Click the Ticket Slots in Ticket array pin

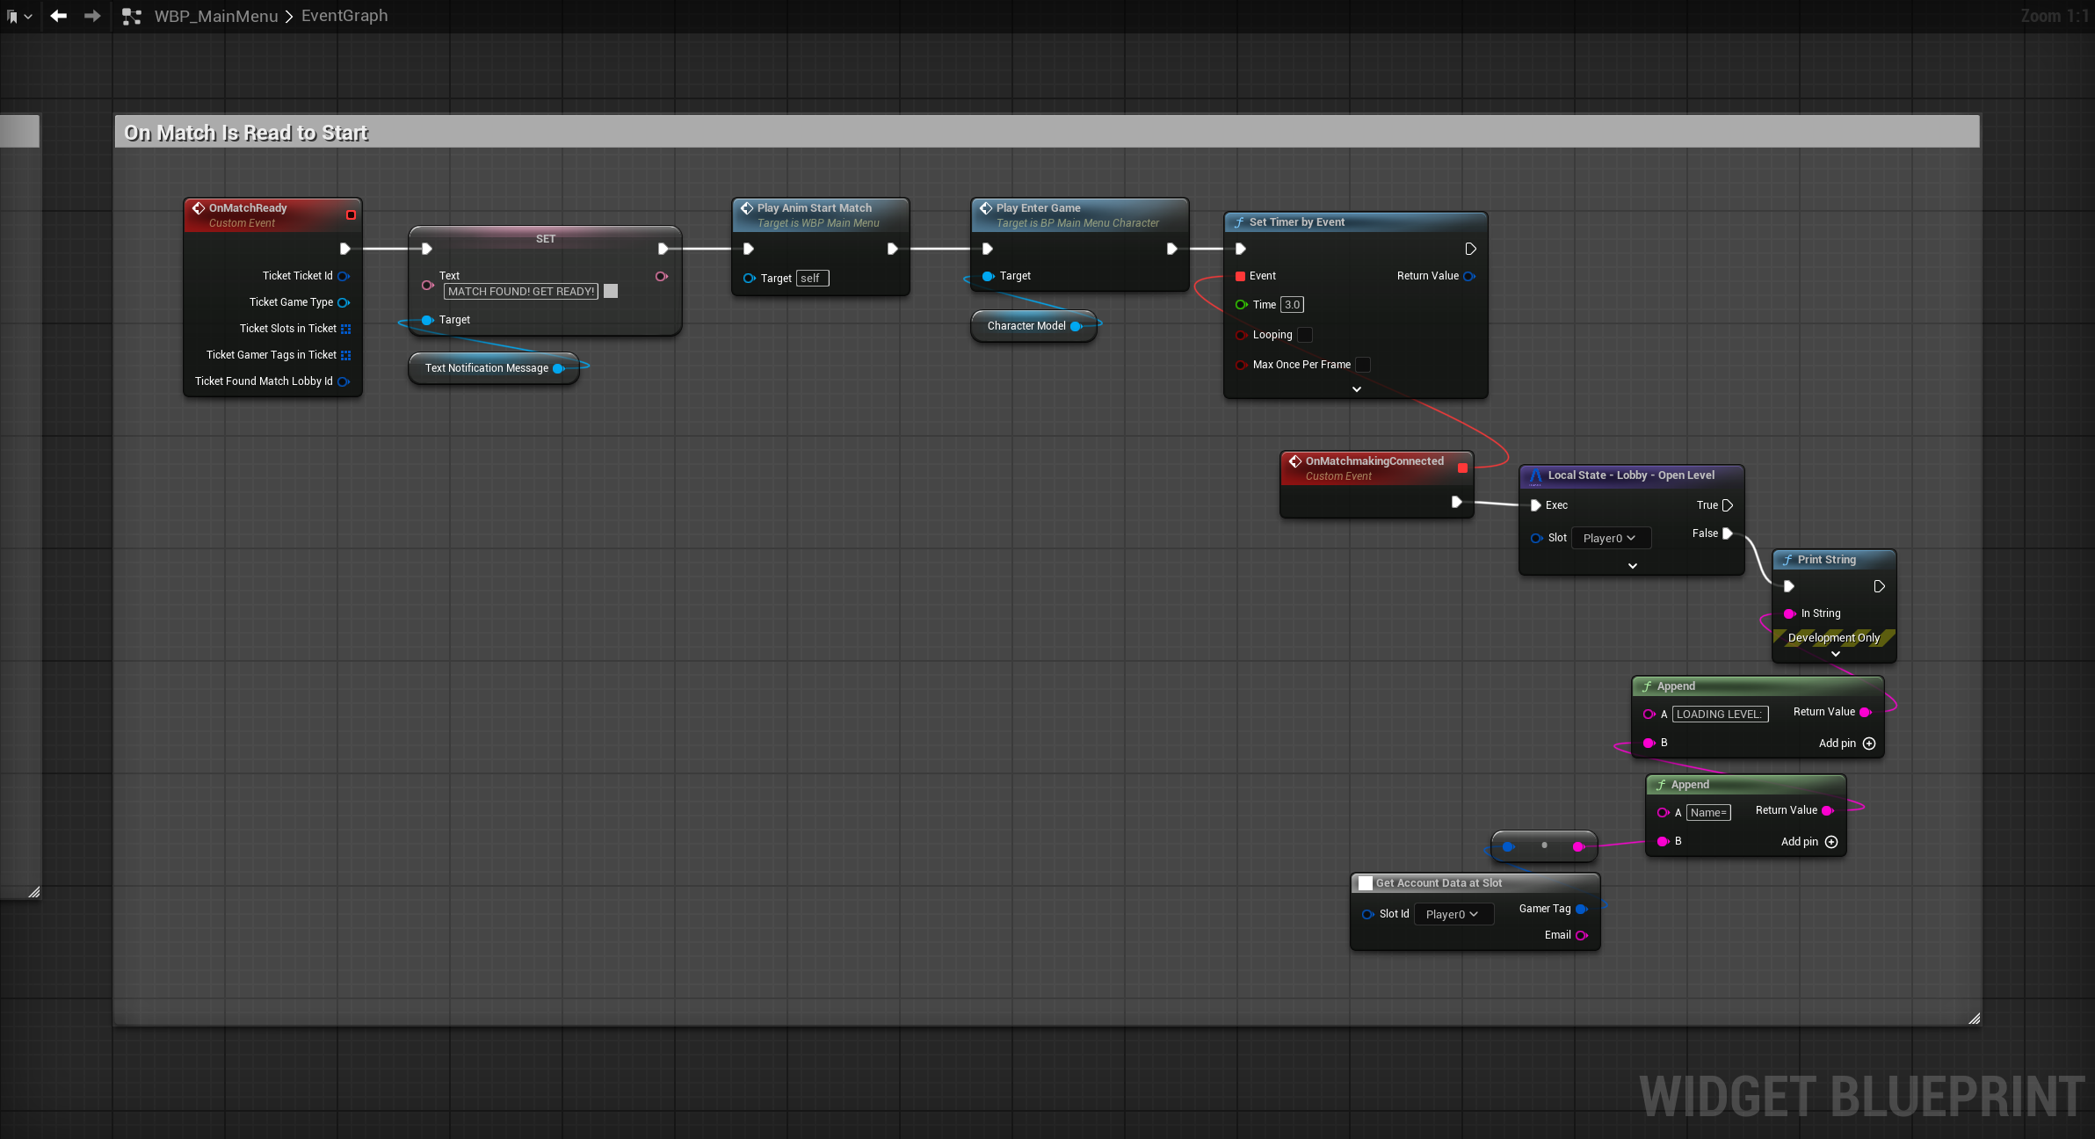345,329
